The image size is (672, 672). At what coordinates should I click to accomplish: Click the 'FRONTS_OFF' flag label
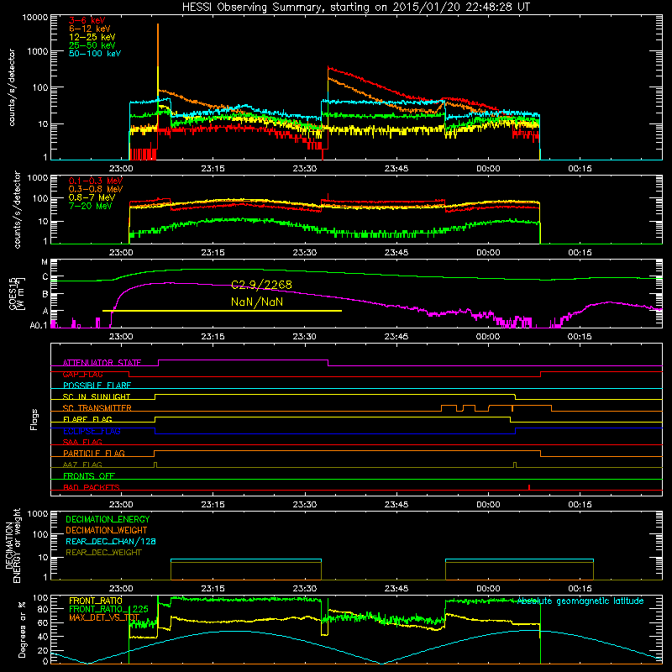(x=89, y=476)
